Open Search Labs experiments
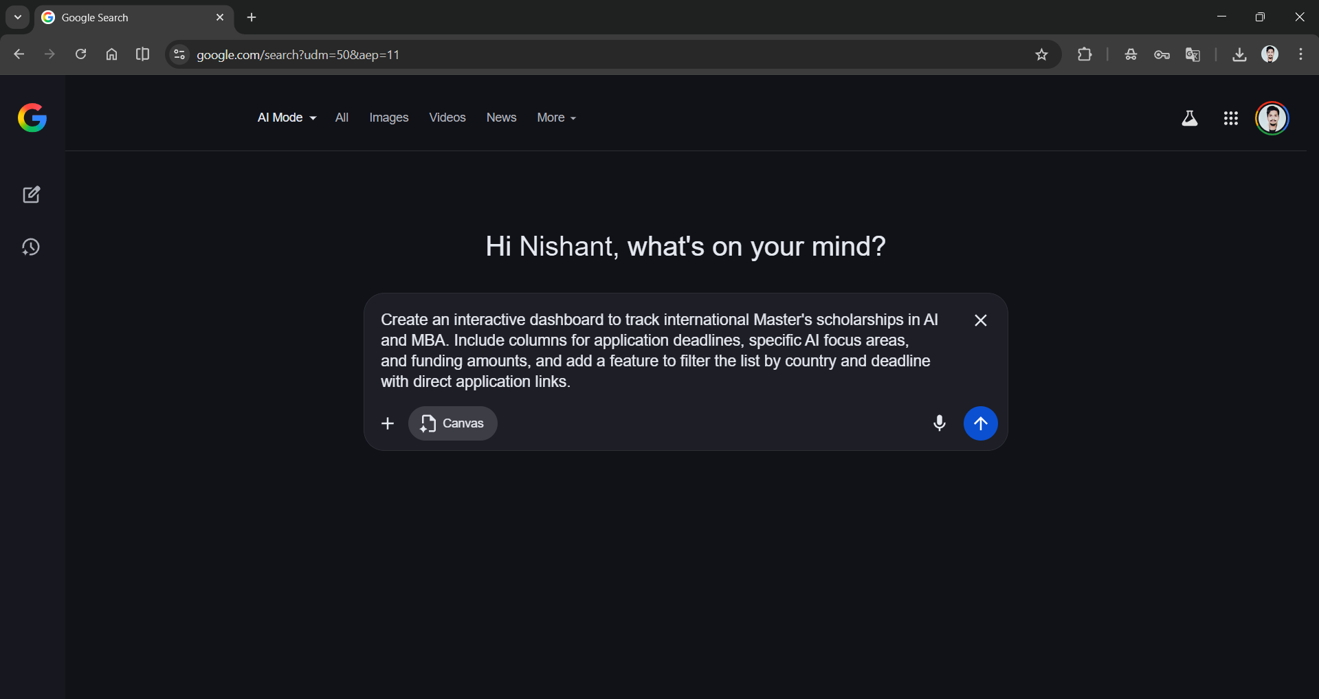 click(x=1190, y=118)
